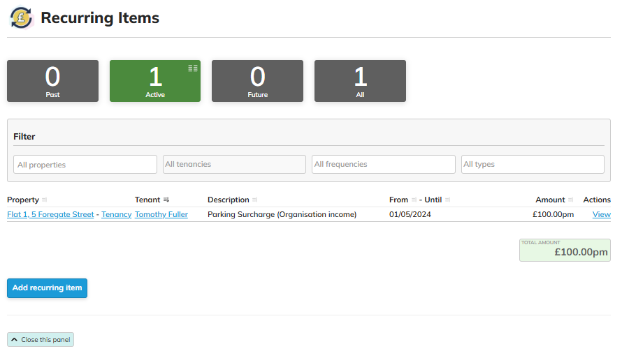
Task: Open tenant Tomothy Fuller link
Action: coord(161,215)
